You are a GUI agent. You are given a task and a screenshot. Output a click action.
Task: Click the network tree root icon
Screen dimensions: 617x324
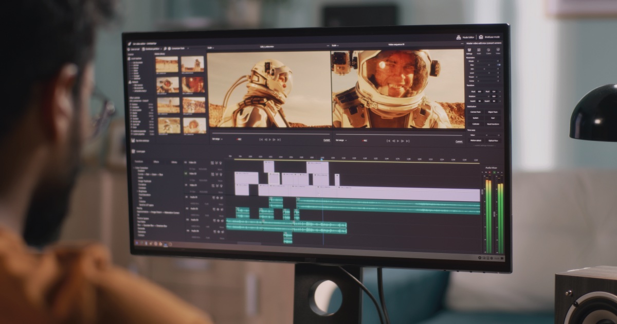(130, 82)
